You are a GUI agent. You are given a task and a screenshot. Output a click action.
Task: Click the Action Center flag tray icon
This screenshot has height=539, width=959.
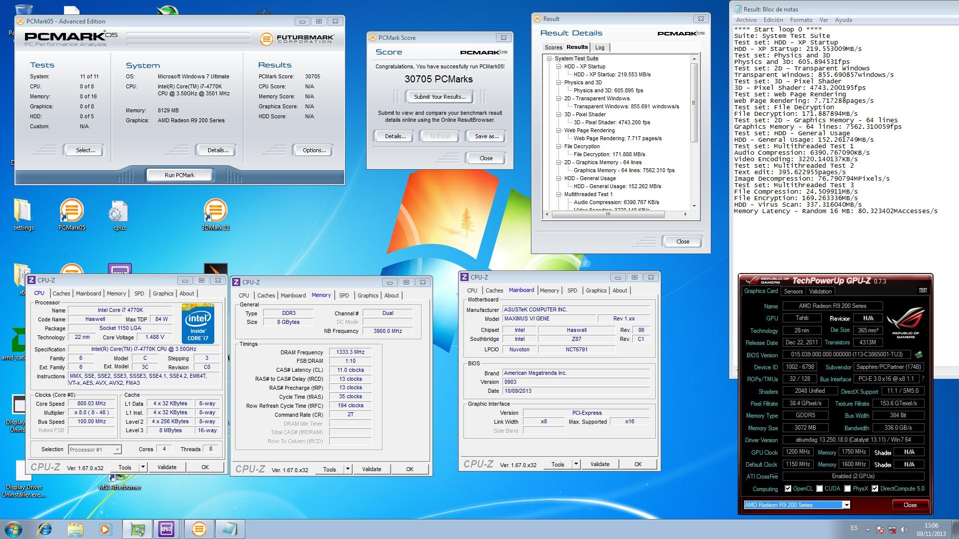point(880,530)
